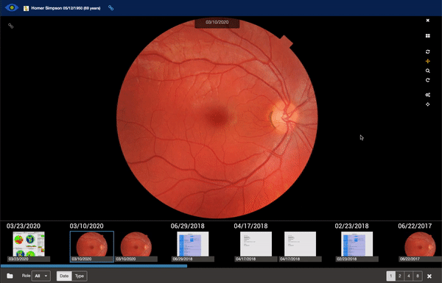Select the magnifier zoom tool
The width and height of the screenshot is (442, 283).
pos(427,71)
